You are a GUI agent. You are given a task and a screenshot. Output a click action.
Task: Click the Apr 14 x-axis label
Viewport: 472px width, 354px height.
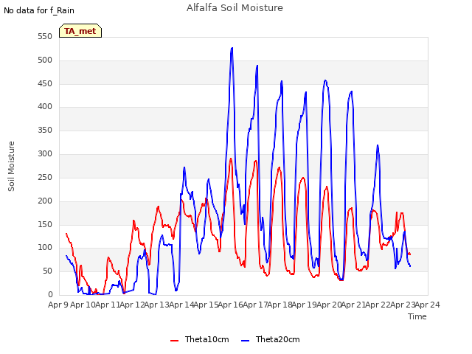(181, 305)
